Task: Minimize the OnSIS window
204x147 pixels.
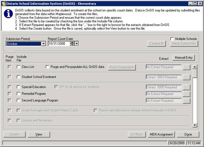Action: [190, 4]
